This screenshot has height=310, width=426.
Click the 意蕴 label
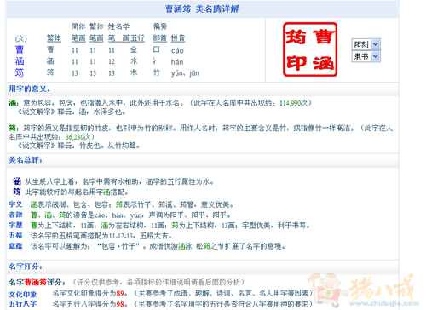(x=15, y=246)
